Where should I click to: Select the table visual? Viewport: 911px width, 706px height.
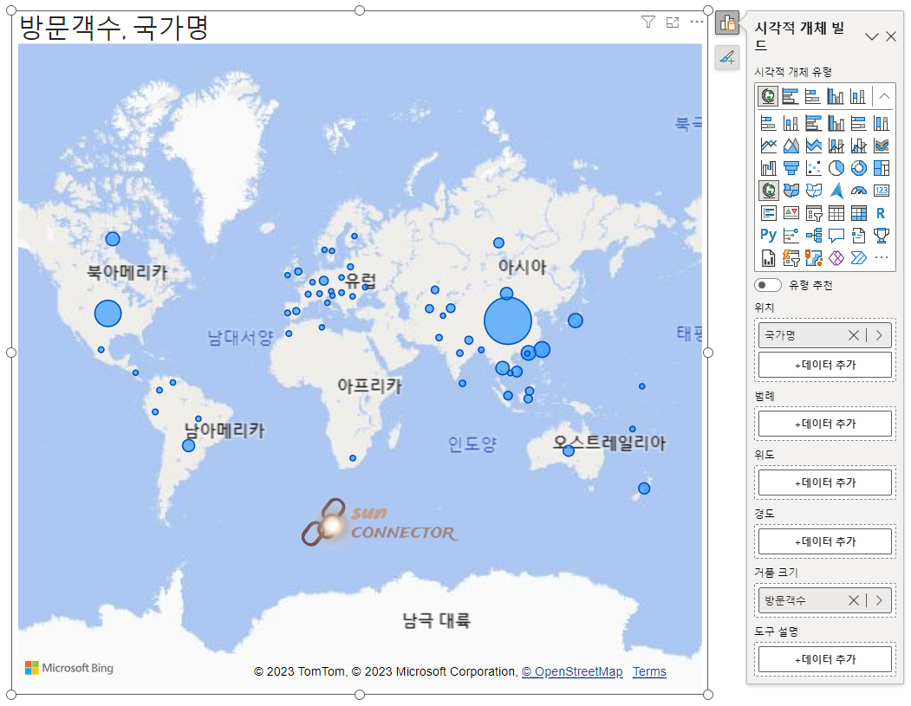coord(836,213)
